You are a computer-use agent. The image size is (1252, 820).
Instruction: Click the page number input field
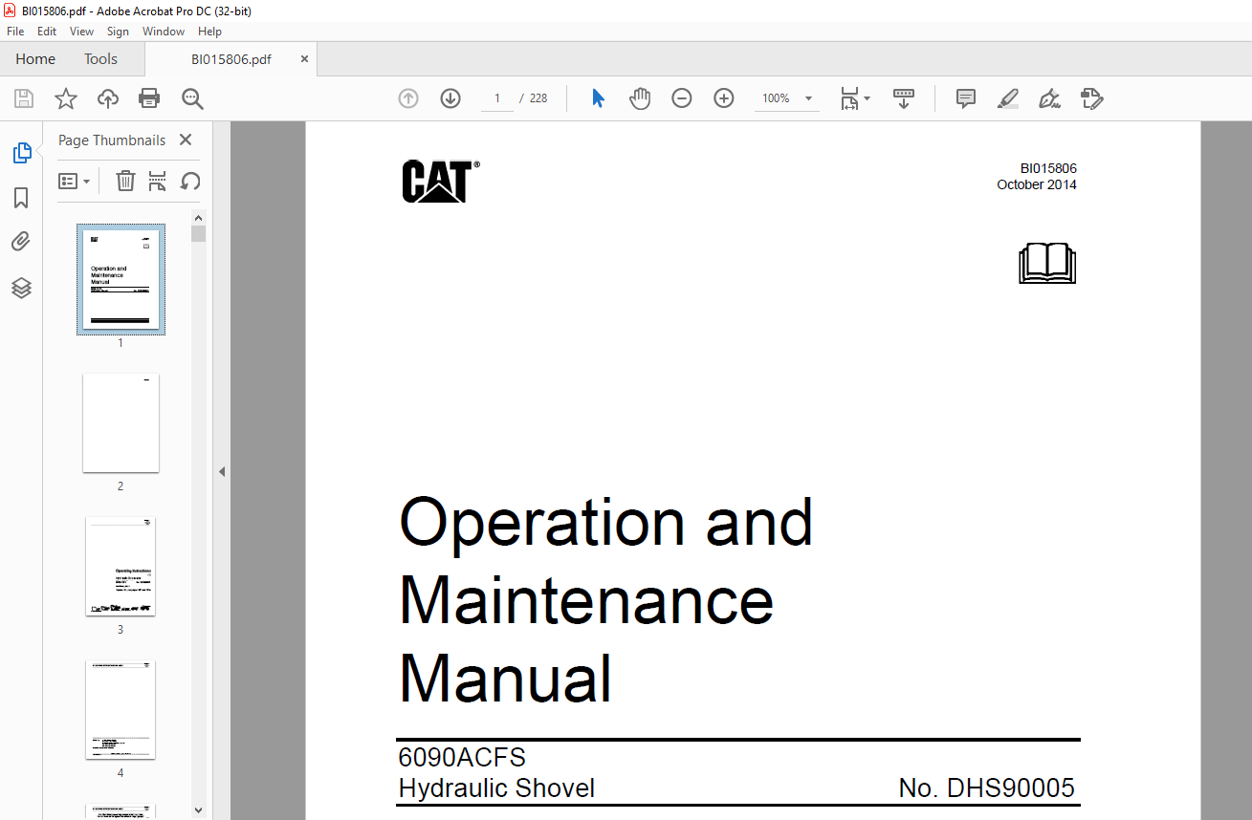coord(496,98)
